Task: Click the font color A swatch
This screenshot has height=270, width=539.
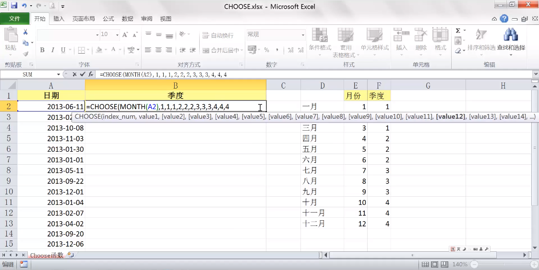Action: pos(113,50)
